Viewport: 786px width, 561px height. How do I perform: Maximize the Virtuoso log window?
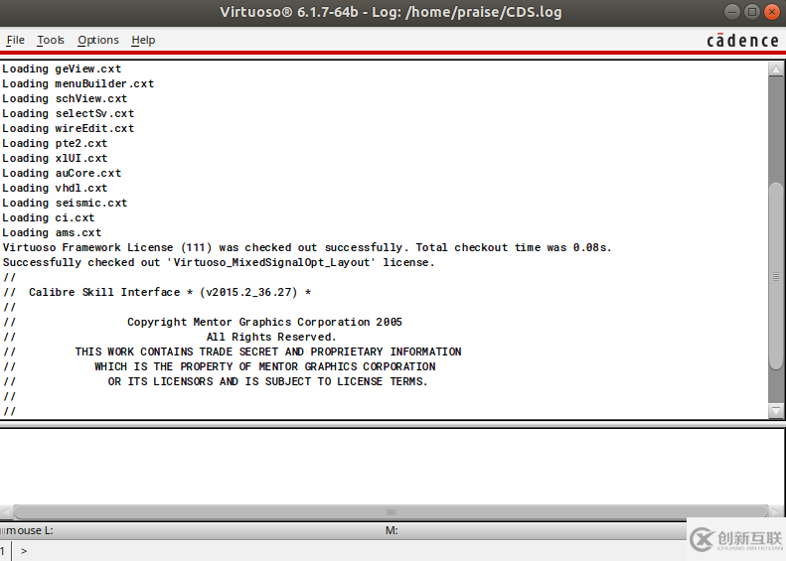tap(752, 12)
